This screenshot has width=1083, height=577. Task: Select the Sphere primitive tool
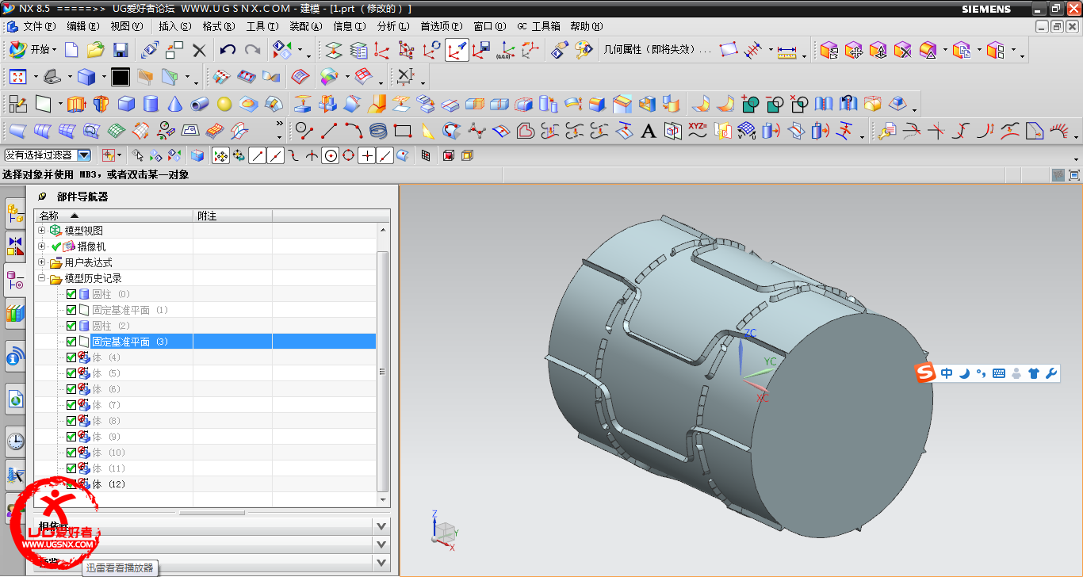224,104
